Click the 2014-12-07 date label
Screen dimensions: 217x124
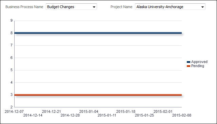14,111
